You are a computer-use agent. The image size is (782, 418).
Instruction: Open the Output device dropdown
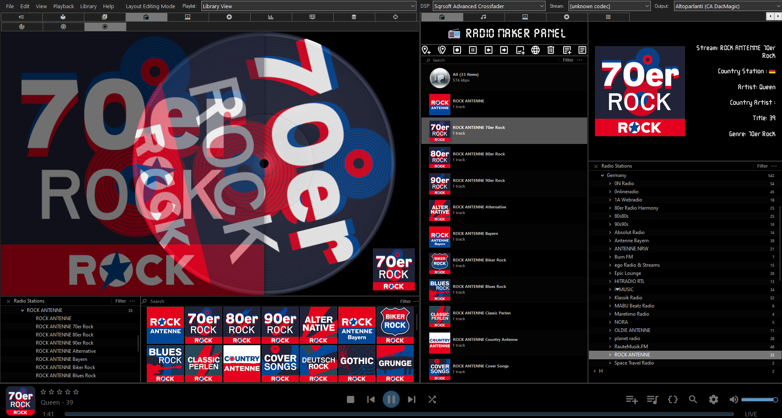pos(728,6)
